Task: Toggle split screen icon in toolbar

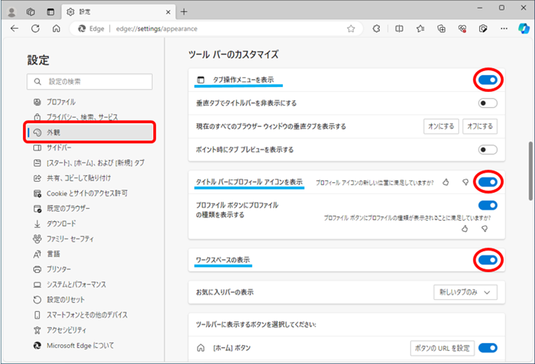Action: point(399,29)
